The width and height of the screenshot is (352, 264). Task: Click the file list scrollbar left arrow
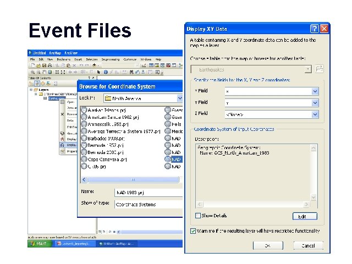84,180
